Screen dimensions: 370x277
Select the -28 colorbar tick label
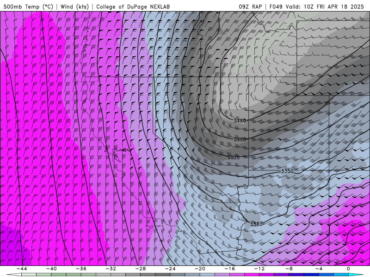point(141,269)
